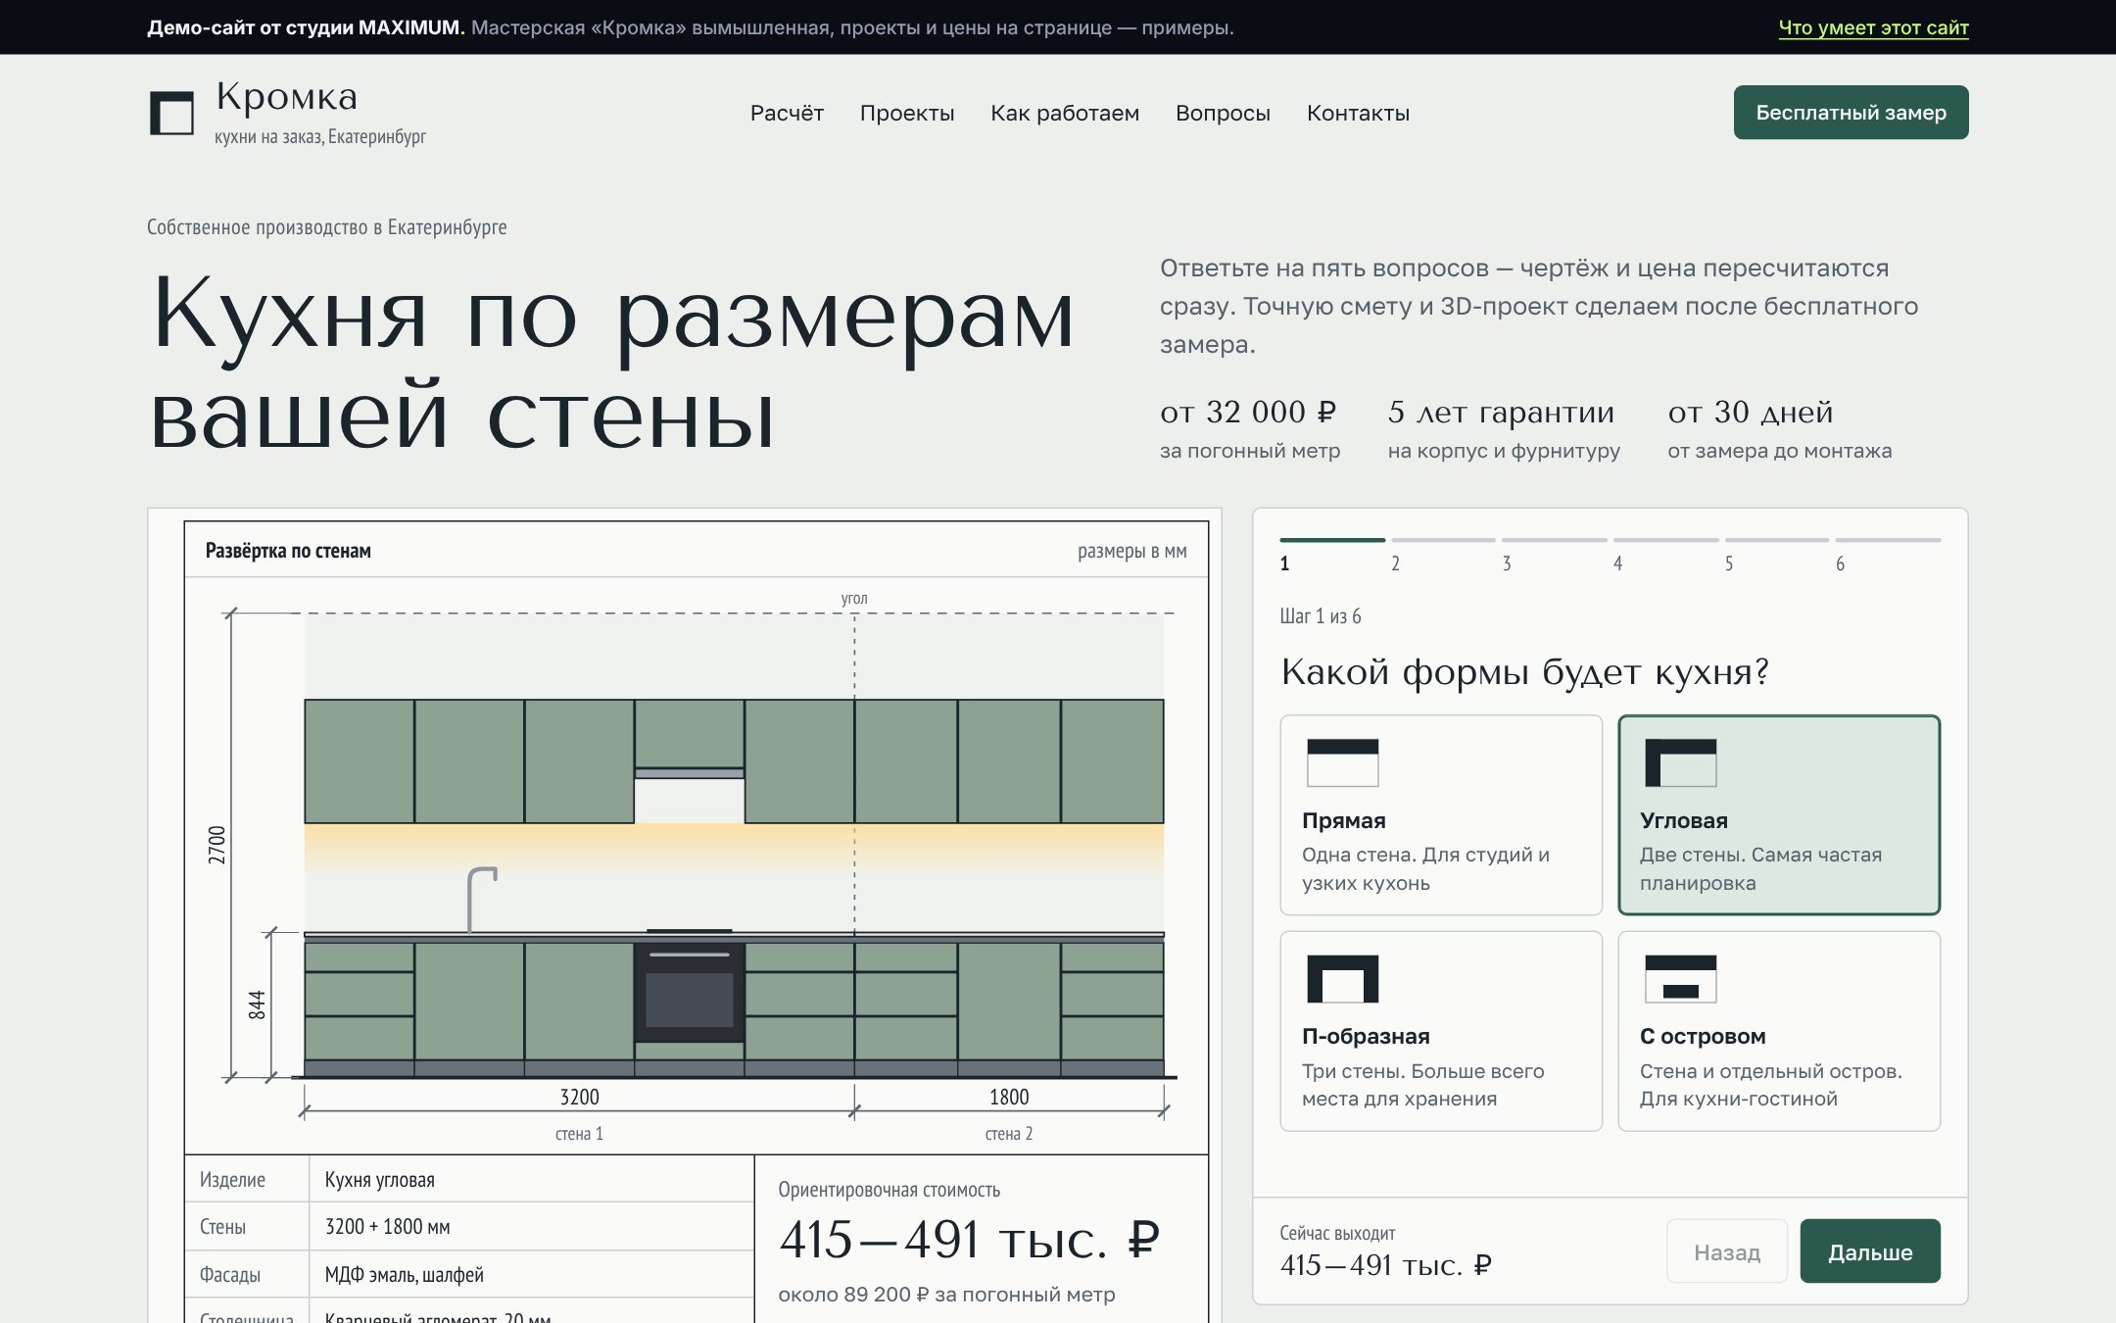Open the Расчёт navigation item

[787, 113]
